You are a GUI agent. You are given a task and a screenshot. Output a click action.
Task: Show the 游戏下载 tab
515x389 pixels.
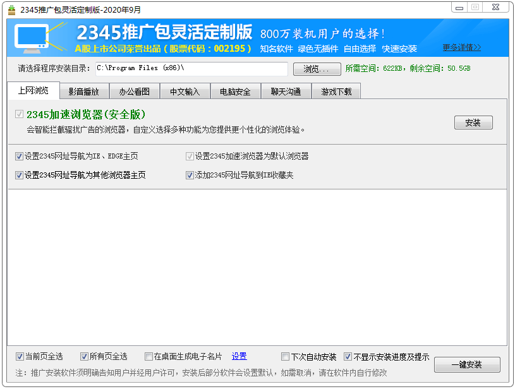[336, 92]
